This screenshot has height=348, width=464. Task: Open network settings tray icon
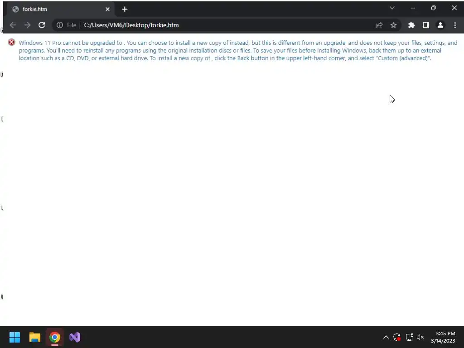409,337
